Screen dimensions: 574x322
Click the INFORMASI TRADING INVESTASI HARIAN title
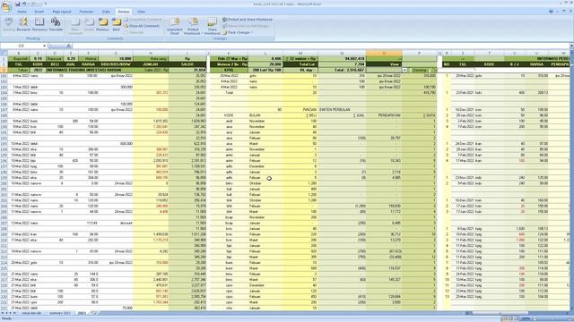click(83, 70)
